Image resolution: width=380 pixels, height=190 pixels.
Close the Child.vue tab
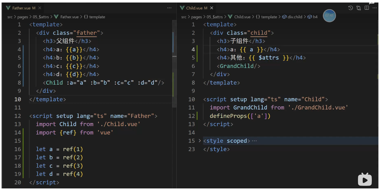point(212,8)
